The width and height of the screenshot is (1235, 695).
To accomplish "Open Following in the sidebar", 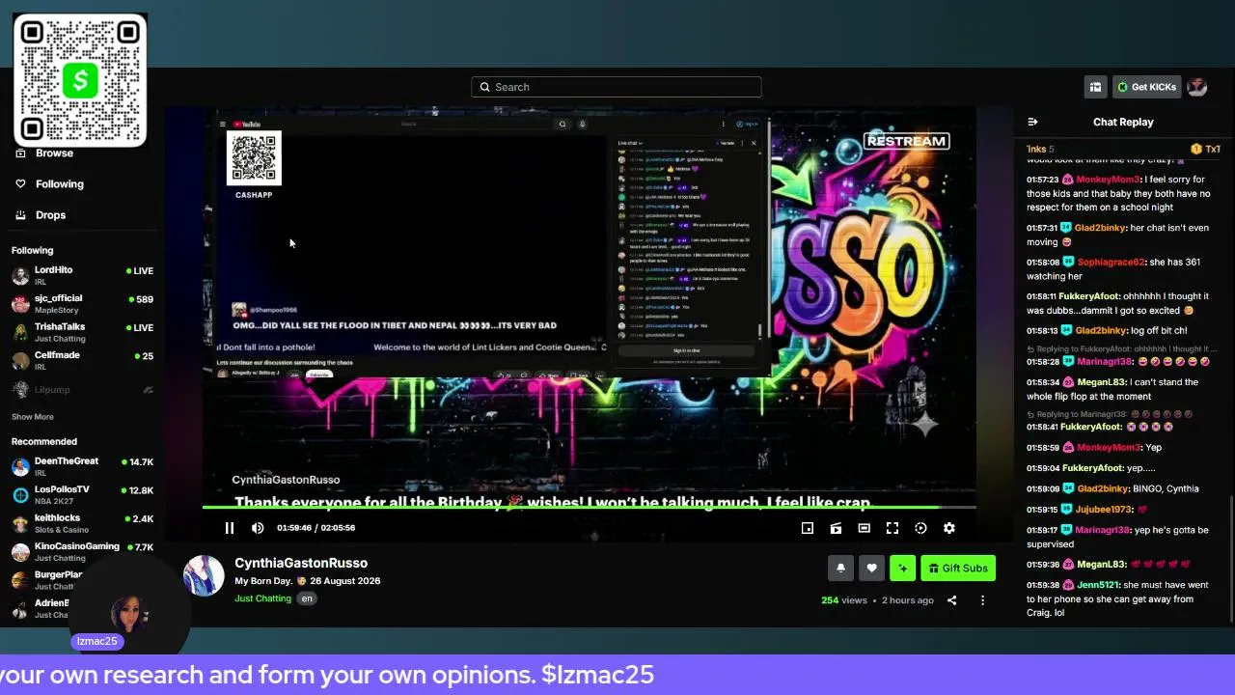I will [x=60, y=183].
